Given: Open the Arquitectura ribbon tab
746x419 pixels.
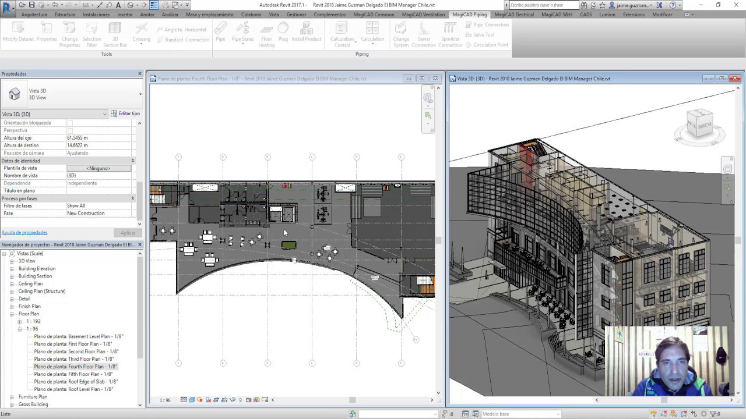Looking at the screenshot, I should [x=34, y=15].
